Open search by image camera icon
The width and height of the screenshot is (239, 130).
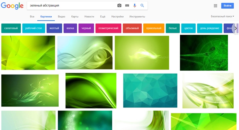pyautogui.click(x=119, y=6)
